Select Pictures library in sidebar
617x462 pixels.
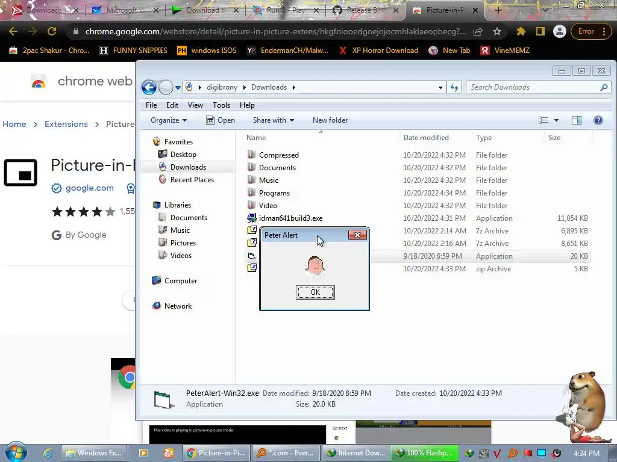point(183,243)
